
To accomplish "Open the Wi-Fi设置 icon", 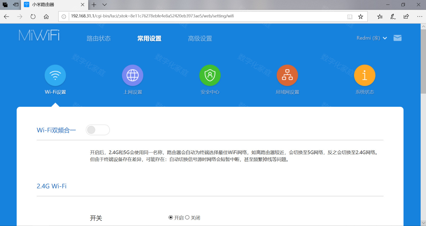I will coord(55,75).
